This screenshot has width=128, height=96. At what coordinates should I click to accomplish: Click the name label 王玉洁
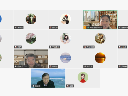pos(55,66)
